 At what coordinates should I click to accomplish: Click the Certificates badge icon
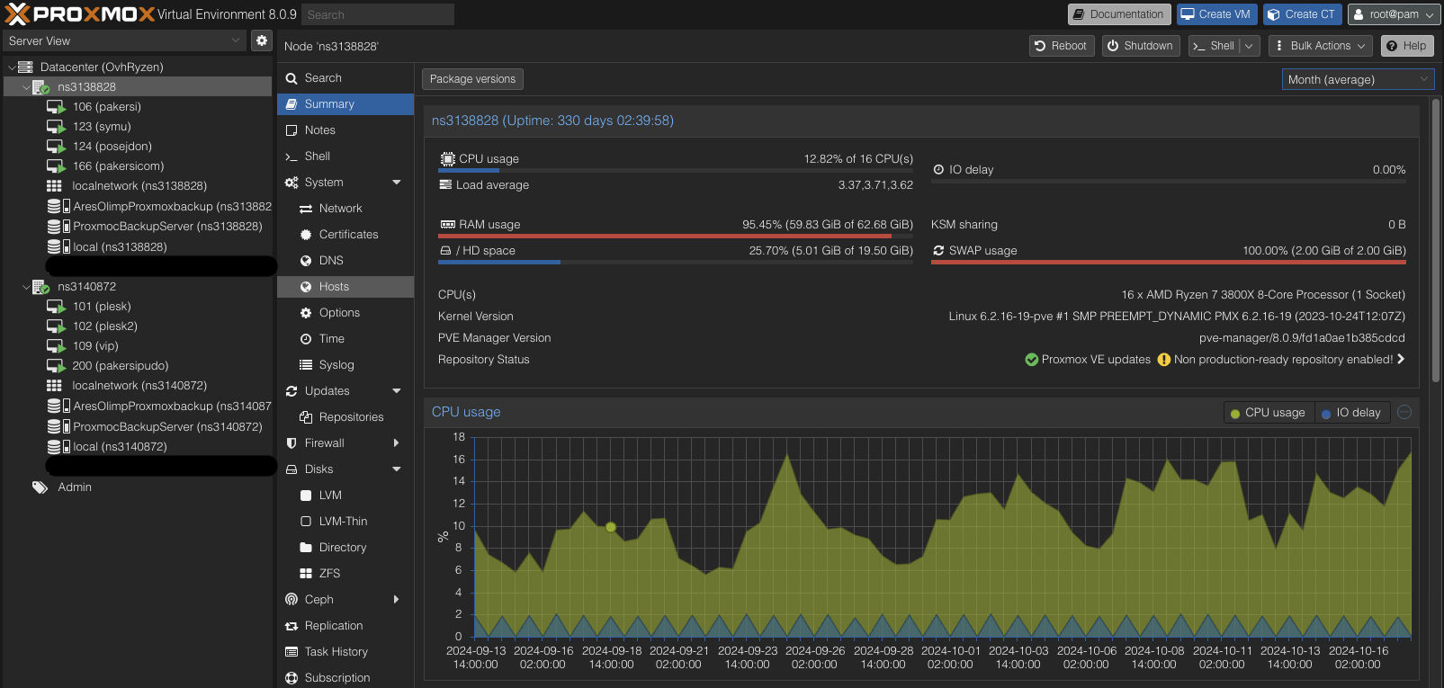(x=306, y=235)
